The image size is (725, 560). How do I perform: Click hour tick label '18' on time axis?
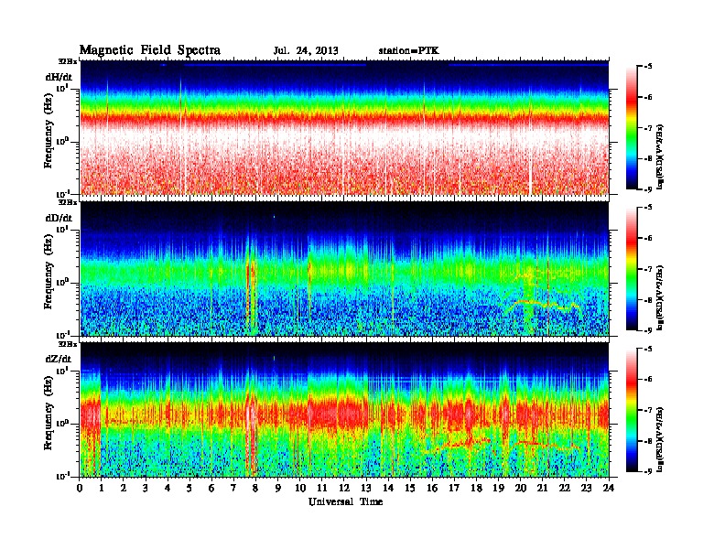tap(476, 488)
